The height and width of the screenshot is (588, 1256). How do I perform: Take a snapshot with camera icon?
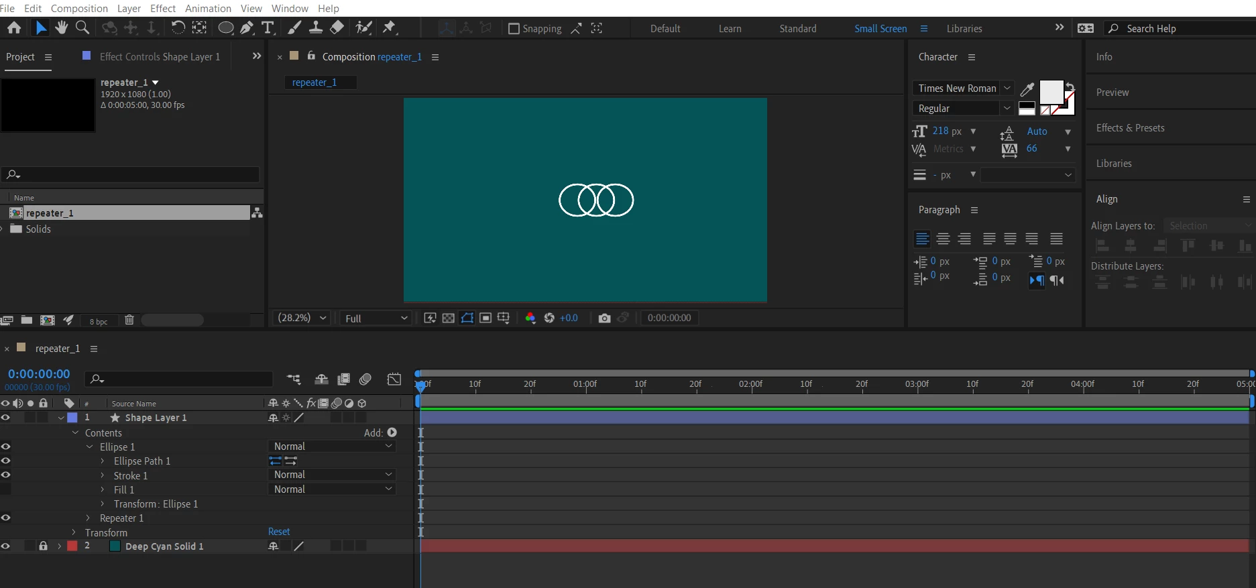point(604,318)
